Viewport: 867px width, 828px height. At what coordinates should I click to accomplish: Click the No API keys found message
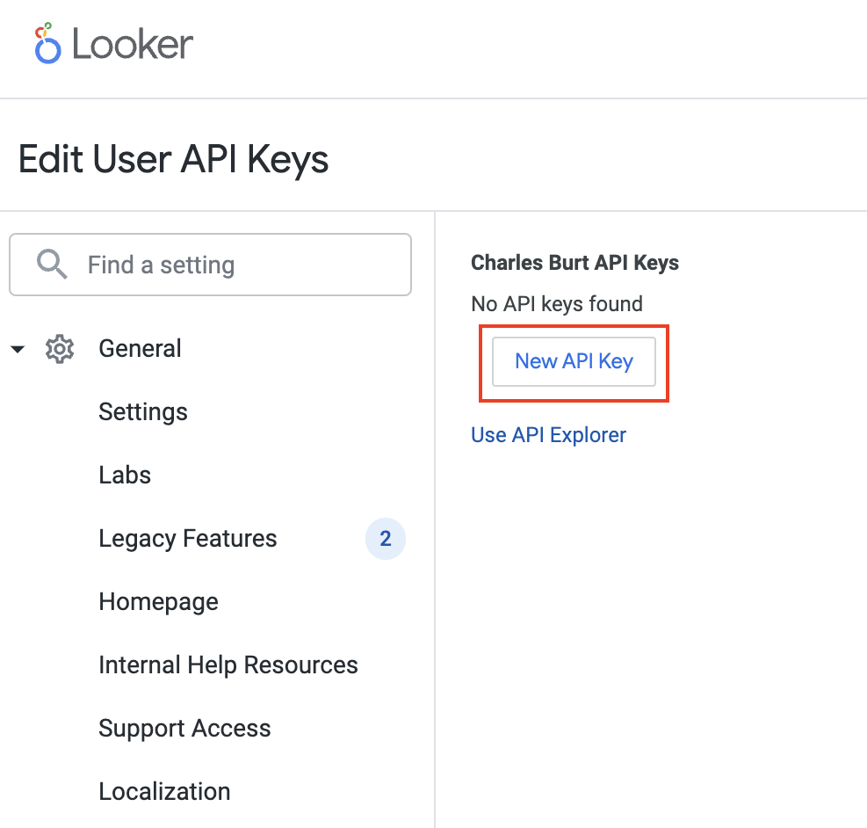point(557,304)
